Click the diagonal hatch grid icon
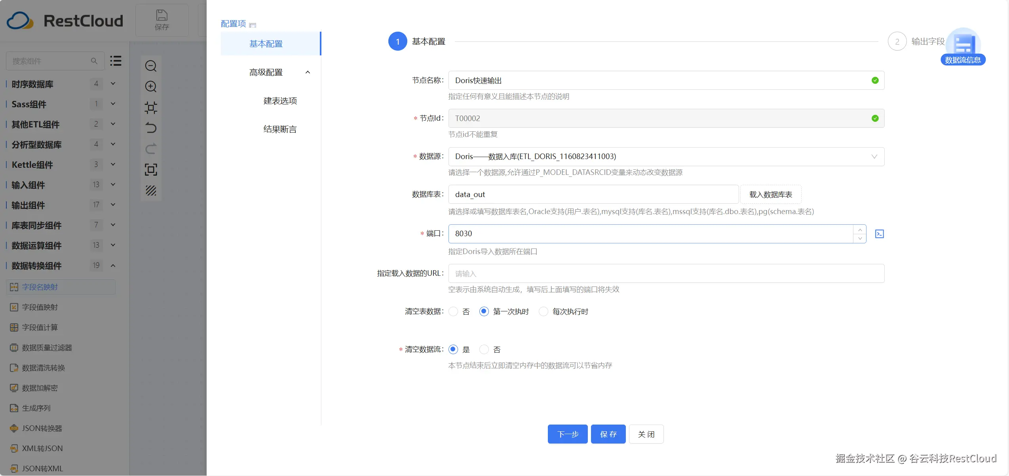 pyautogui.click(x=151, y=190)
